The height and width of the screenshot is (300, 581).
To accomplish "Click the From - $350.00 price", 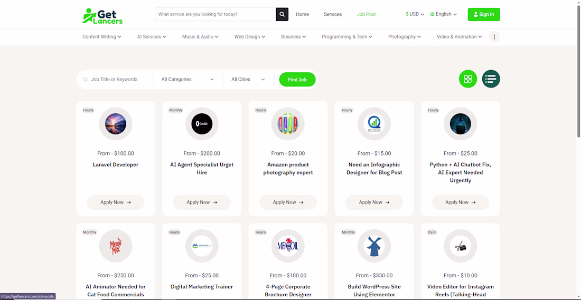I will click(374, 275).
